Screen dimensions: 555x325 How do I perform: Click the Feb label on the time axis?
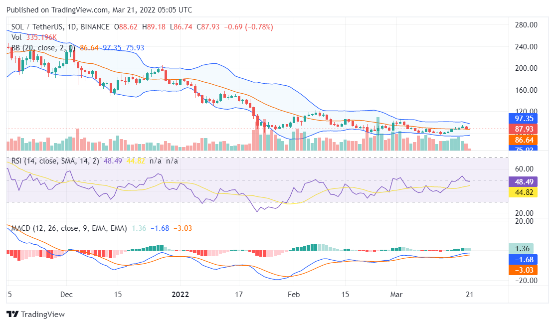coord(294,295)
